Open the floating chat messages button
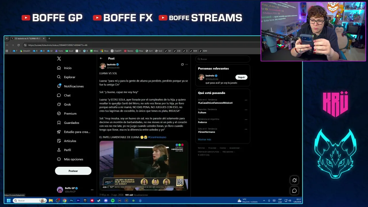This screenshot has width=368, height=207. [294, 191]
